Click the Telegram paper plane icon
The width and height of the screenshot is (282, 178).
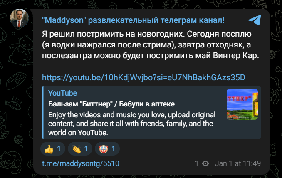pyautogui.click(x=255, y=20)
